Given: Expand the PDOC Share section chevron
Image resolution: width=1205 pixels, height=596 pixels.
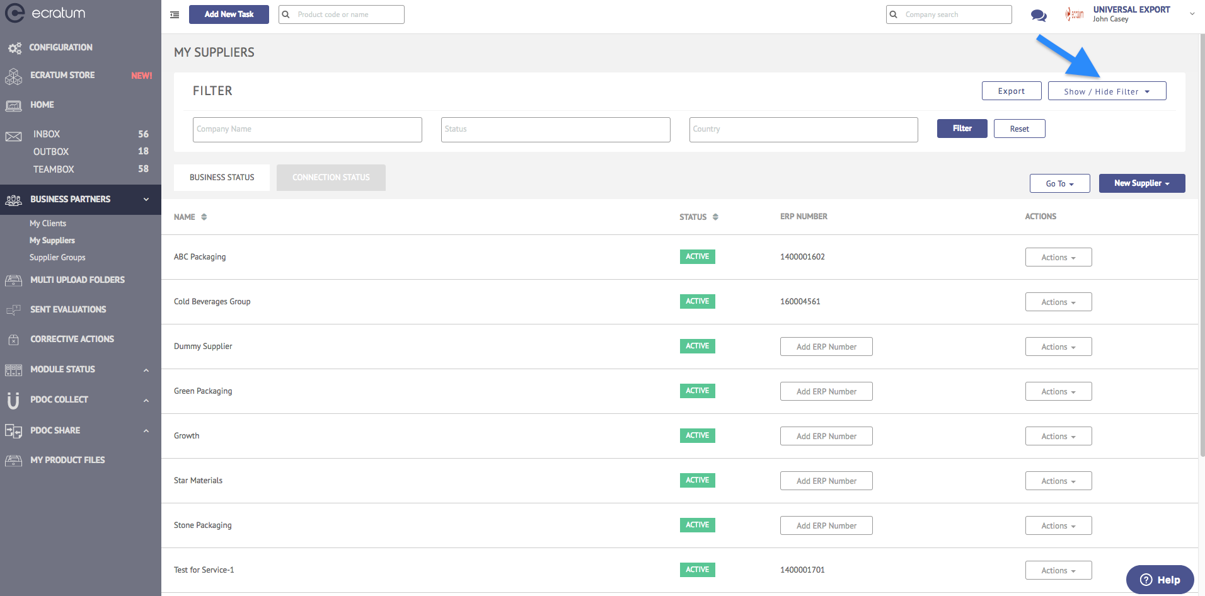Looking at the screenshot, I should 146,431.
